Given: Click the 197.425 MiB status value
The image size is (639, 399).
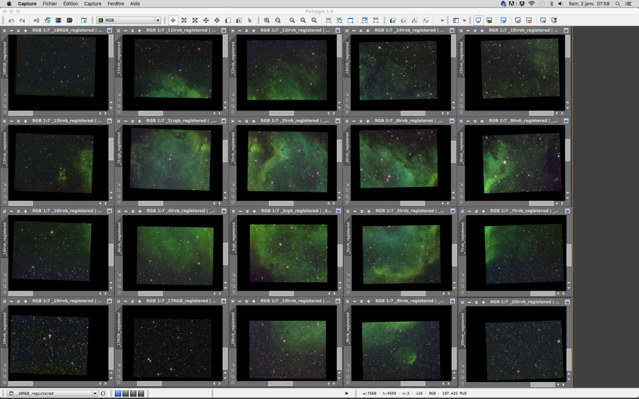Looking at the screenshot, I should point(454,394).
